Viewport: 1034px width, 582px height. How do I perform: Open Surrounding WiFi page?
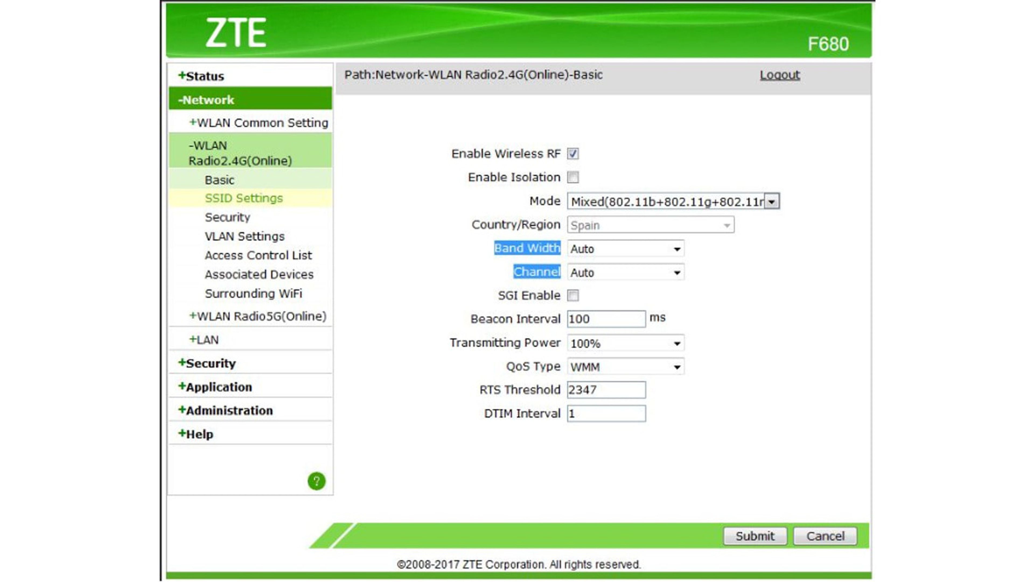tap(253, 294)
